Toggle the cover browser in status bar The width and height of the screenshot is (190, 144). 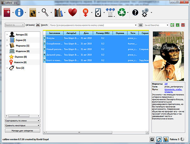(x=152, y=139)
